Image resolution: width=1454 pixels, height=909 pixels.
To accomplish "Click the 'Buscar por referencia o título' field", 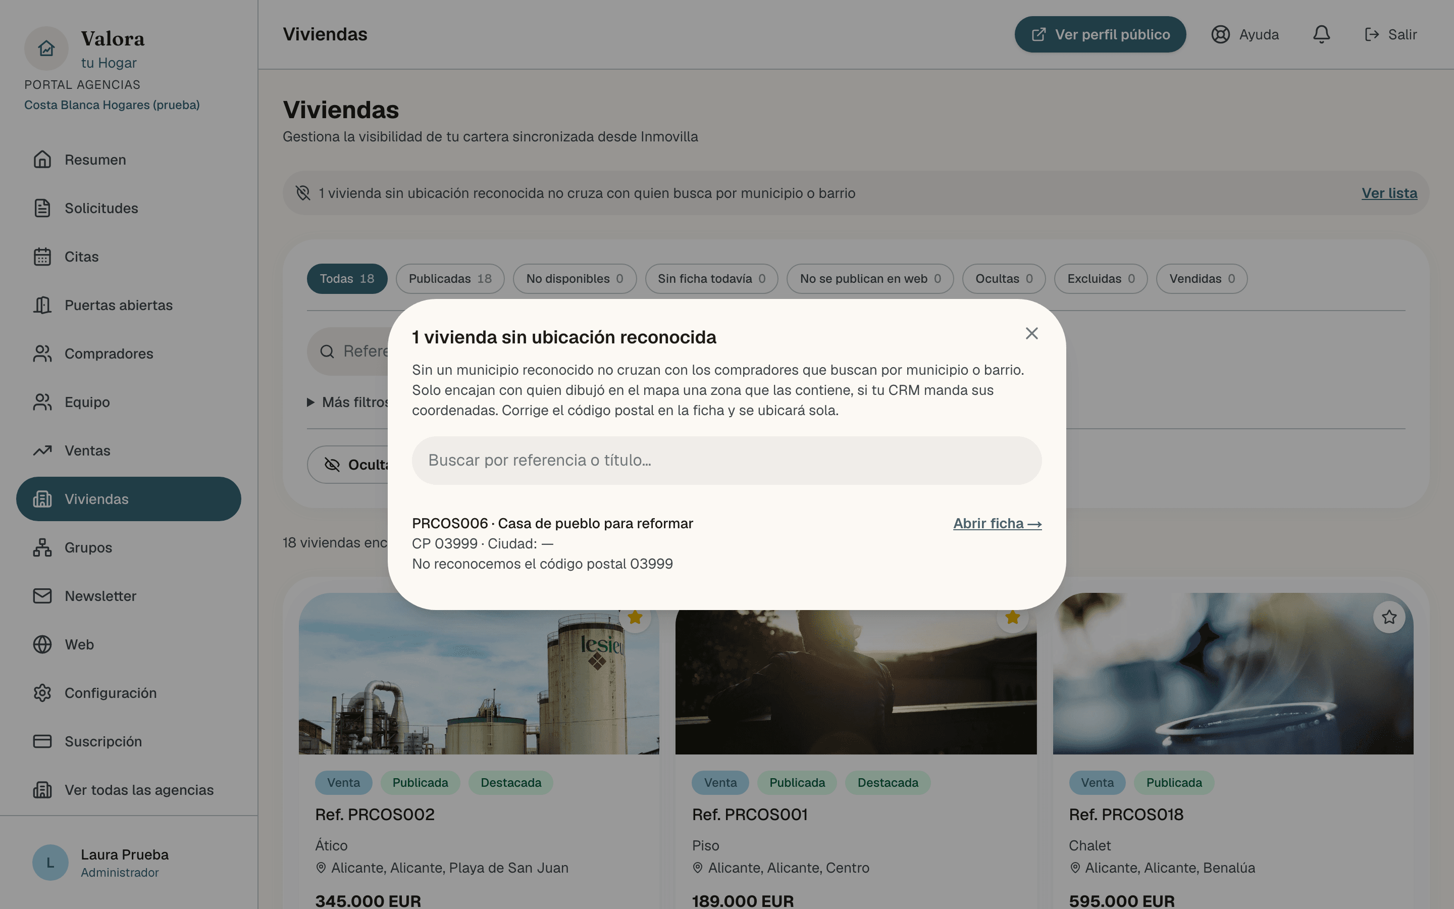I will 726,461.
